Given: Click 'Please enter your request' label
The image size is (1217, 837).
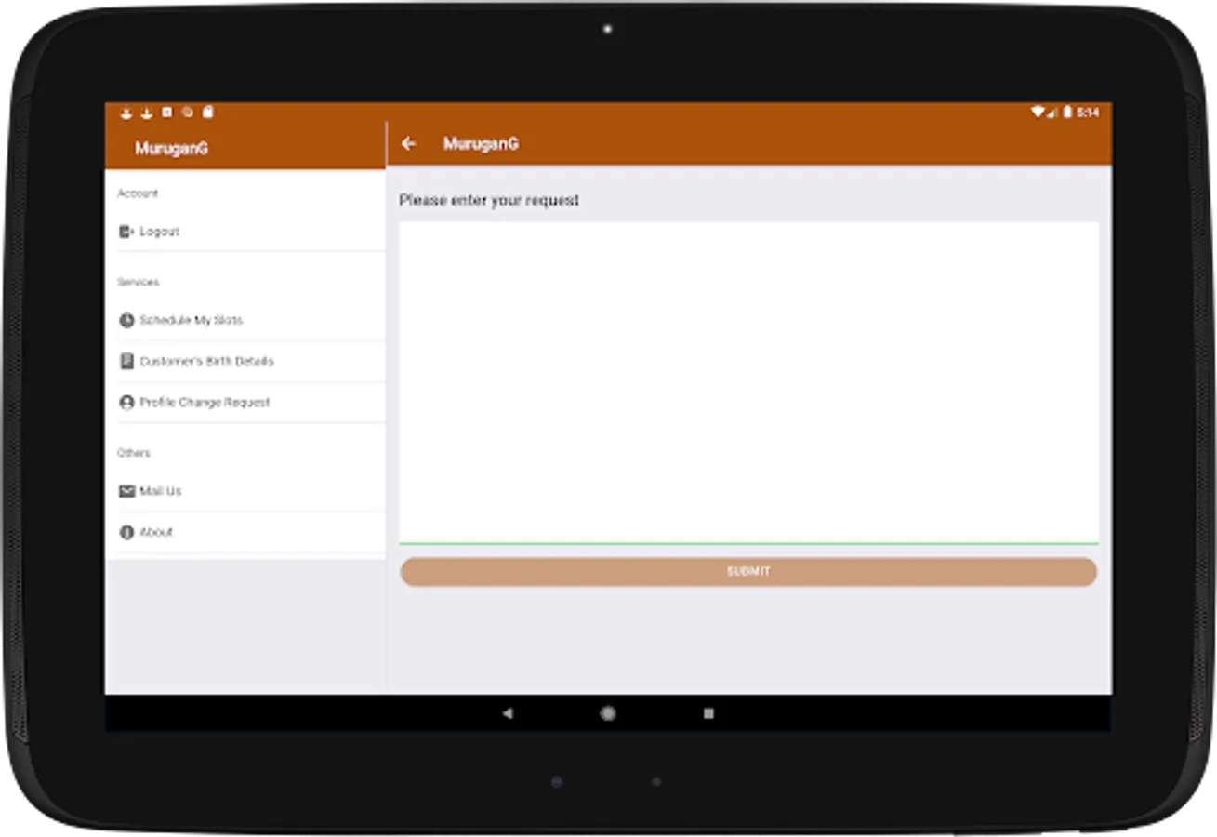Looking at the screenshot, I should 489,200.
